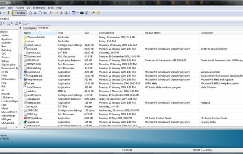The height and width of the screenshot is (154, 243).
Task: Select the WindowsMobile folder icon
Action: point(25,37)
